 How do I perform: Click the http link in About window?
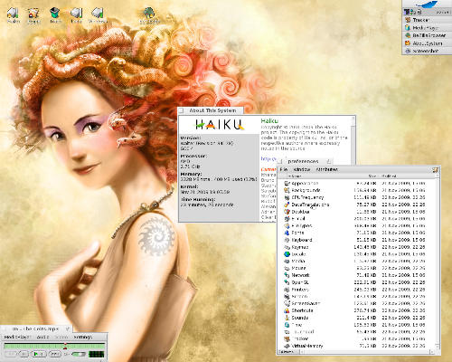tap(268, 158)
